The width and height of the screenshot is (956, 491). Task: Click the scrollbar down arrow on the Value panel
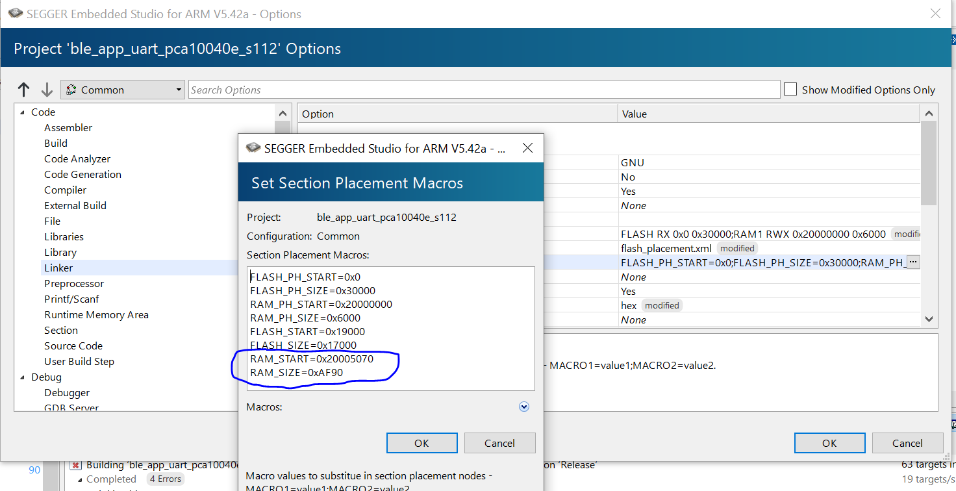pos(929,319)
